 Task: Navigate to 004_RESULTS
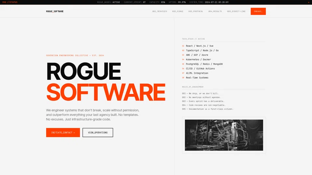215,11
